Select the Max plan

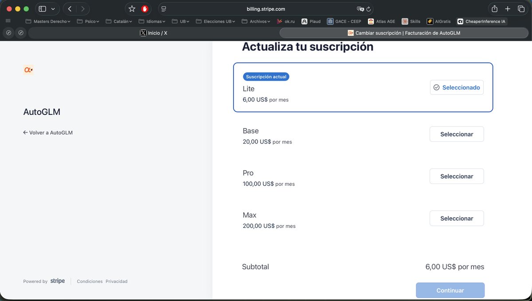[x=457, y=218]
